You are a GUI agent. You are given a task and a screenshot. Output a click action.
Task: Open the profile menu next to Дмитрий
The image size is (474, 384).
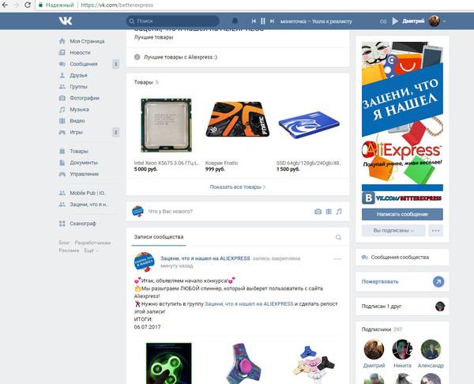[444, 21]
